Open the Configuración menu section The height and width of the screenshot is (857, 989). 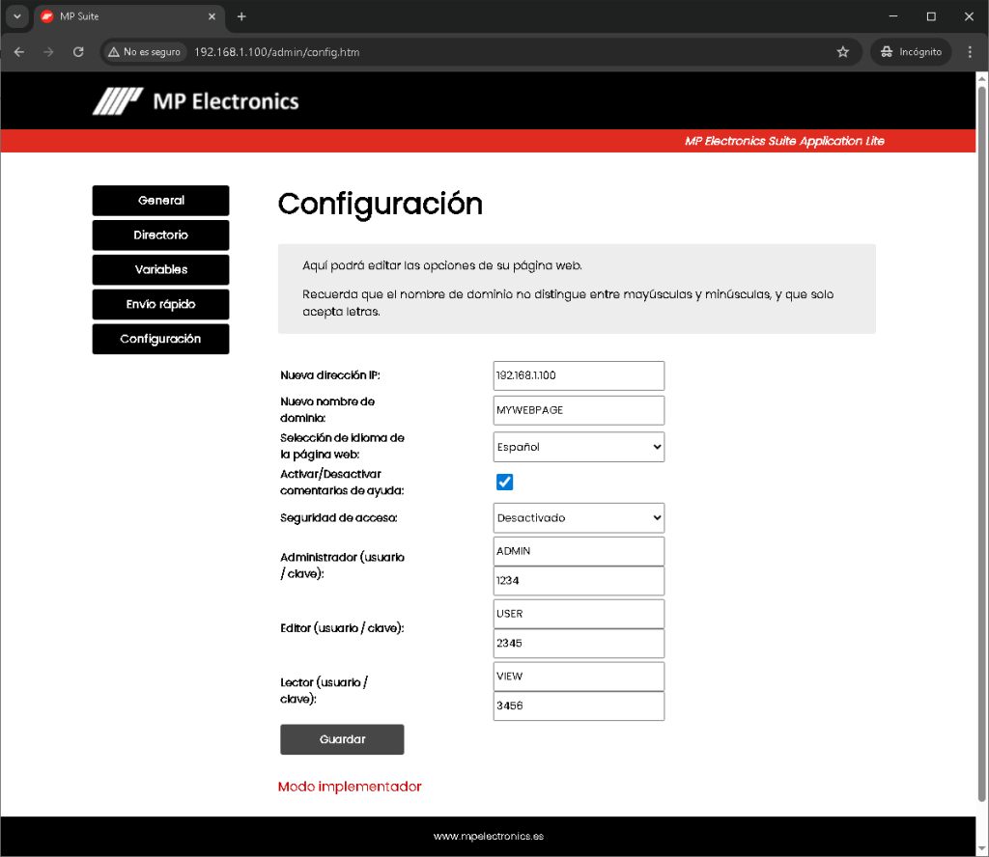click(x=161, y=339)
